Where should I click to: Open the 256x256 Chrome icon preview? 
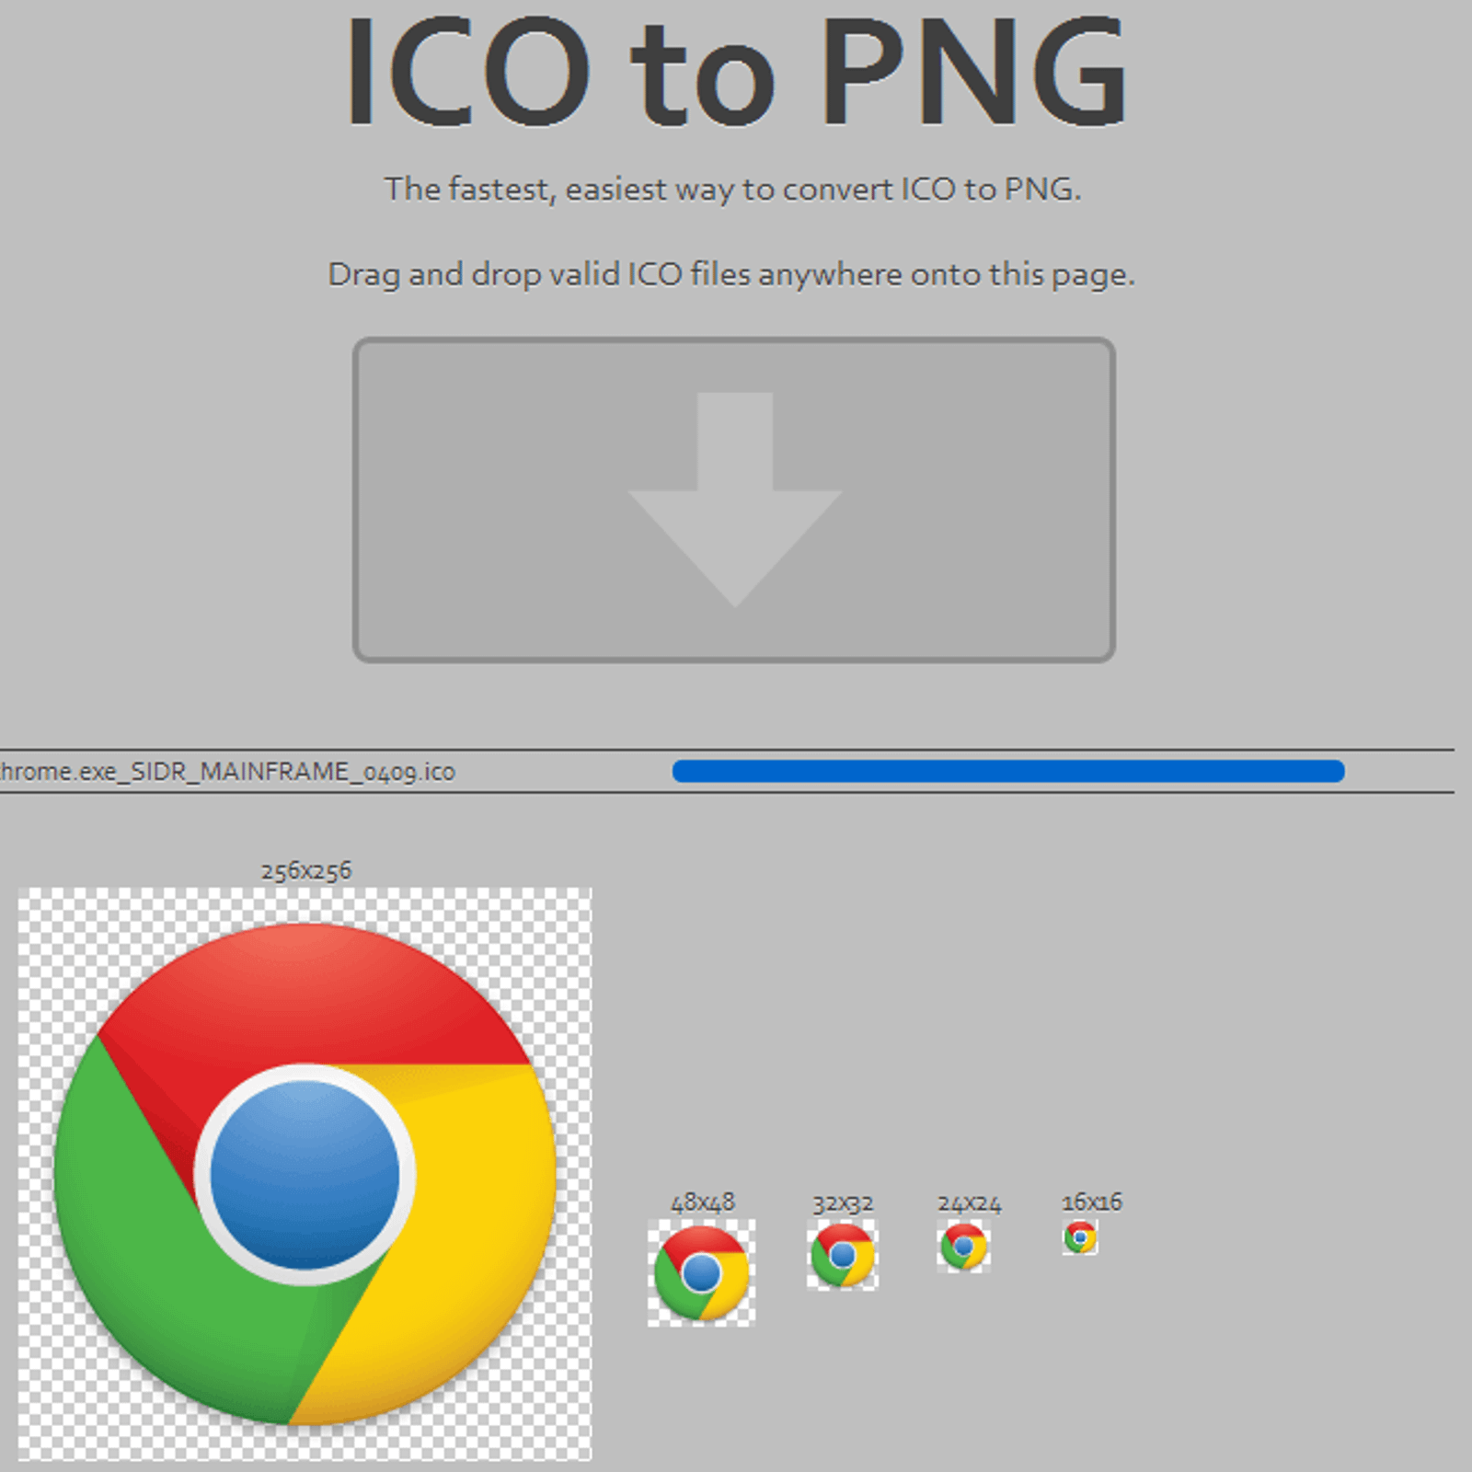(x=305, y=1174)
